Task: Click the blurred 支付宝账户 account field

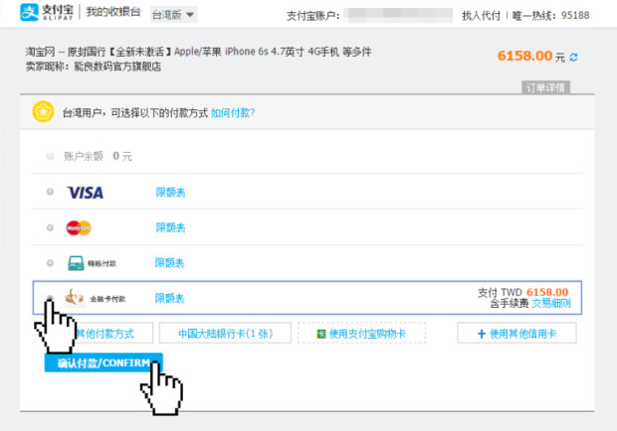Action: tap(398, 16)
